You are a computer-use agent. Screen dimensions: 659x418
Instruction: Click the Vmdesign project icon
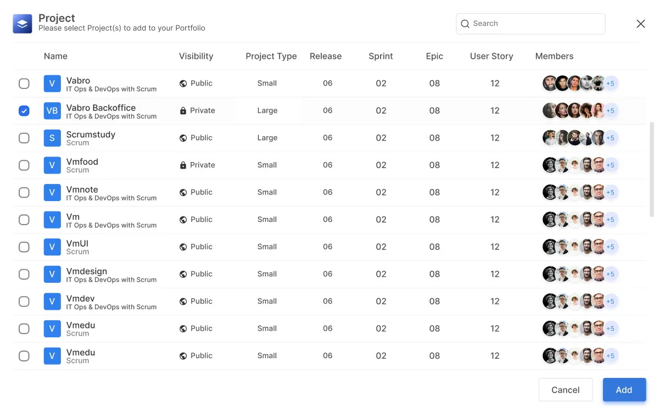tap(52, 274)
